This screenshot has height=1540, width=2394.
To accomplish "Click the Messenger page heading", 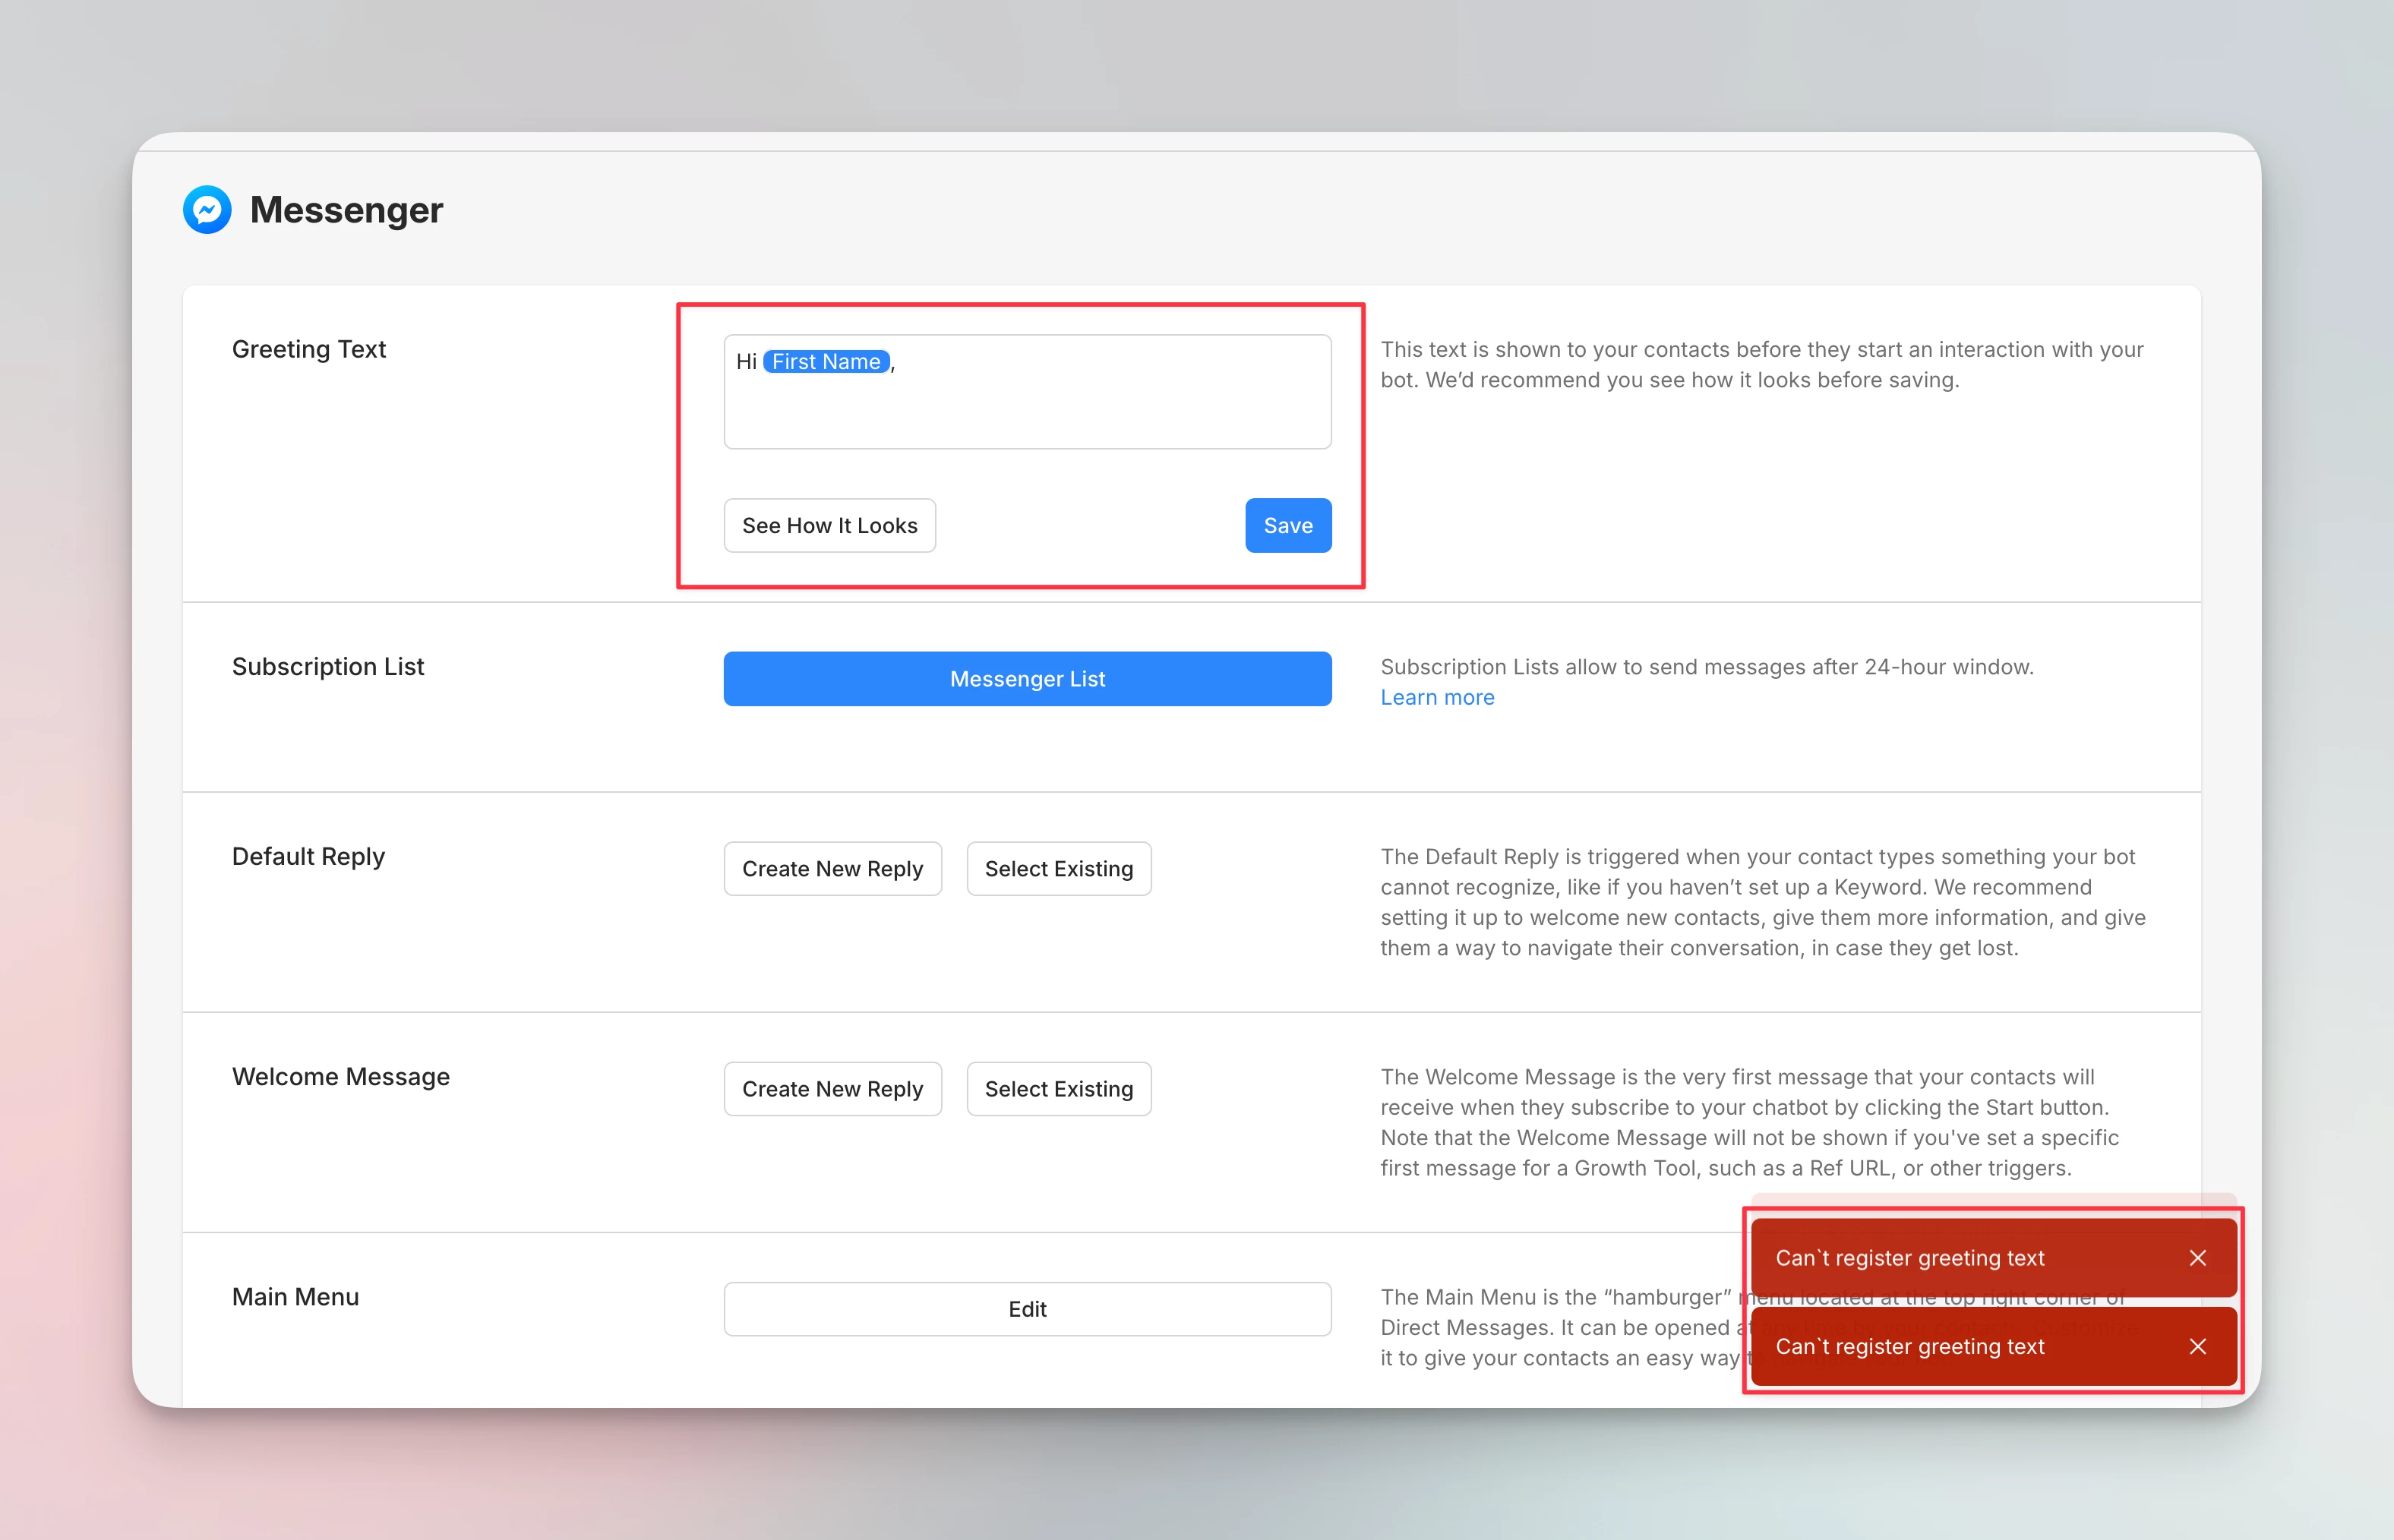I will pos(346,210).
